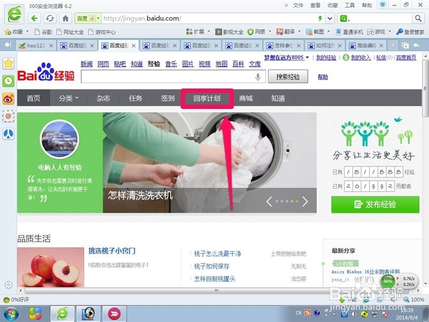Open the address bar history dropdown arrow
Screen dimensions: 429x322
330,18
